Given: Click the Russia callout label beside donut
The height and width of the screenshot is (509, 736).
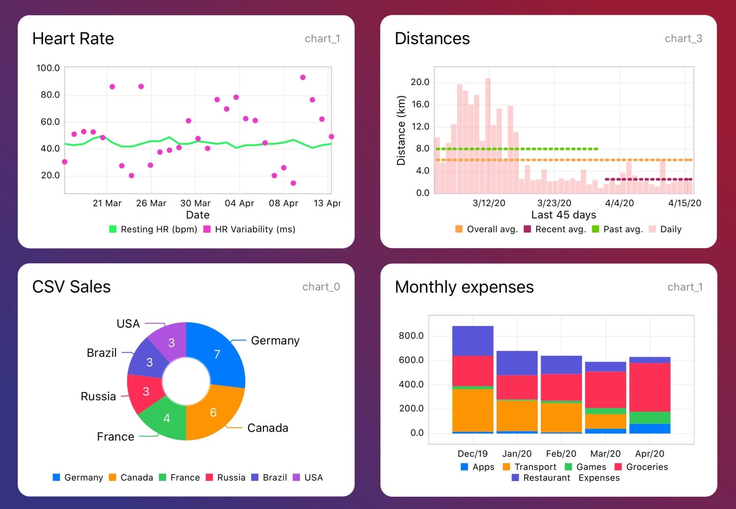Looking at the screenshot, I should 98,396.
